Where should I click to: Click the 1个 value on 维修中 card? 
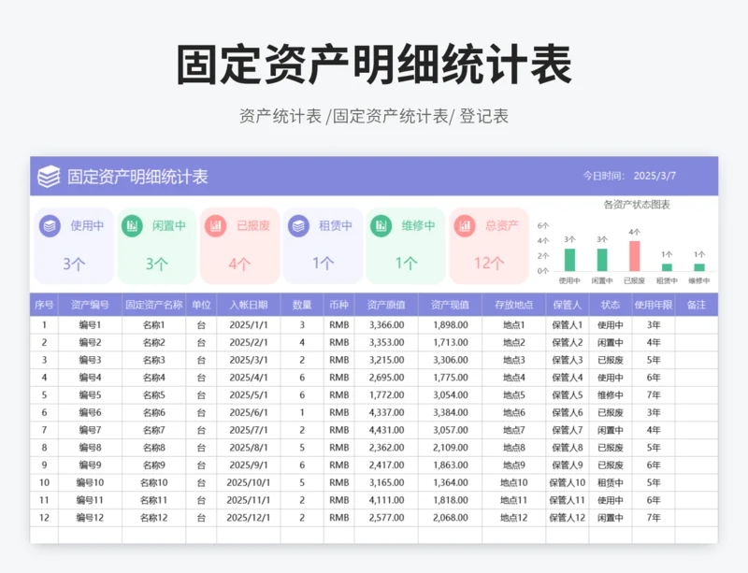pos(406,263)
